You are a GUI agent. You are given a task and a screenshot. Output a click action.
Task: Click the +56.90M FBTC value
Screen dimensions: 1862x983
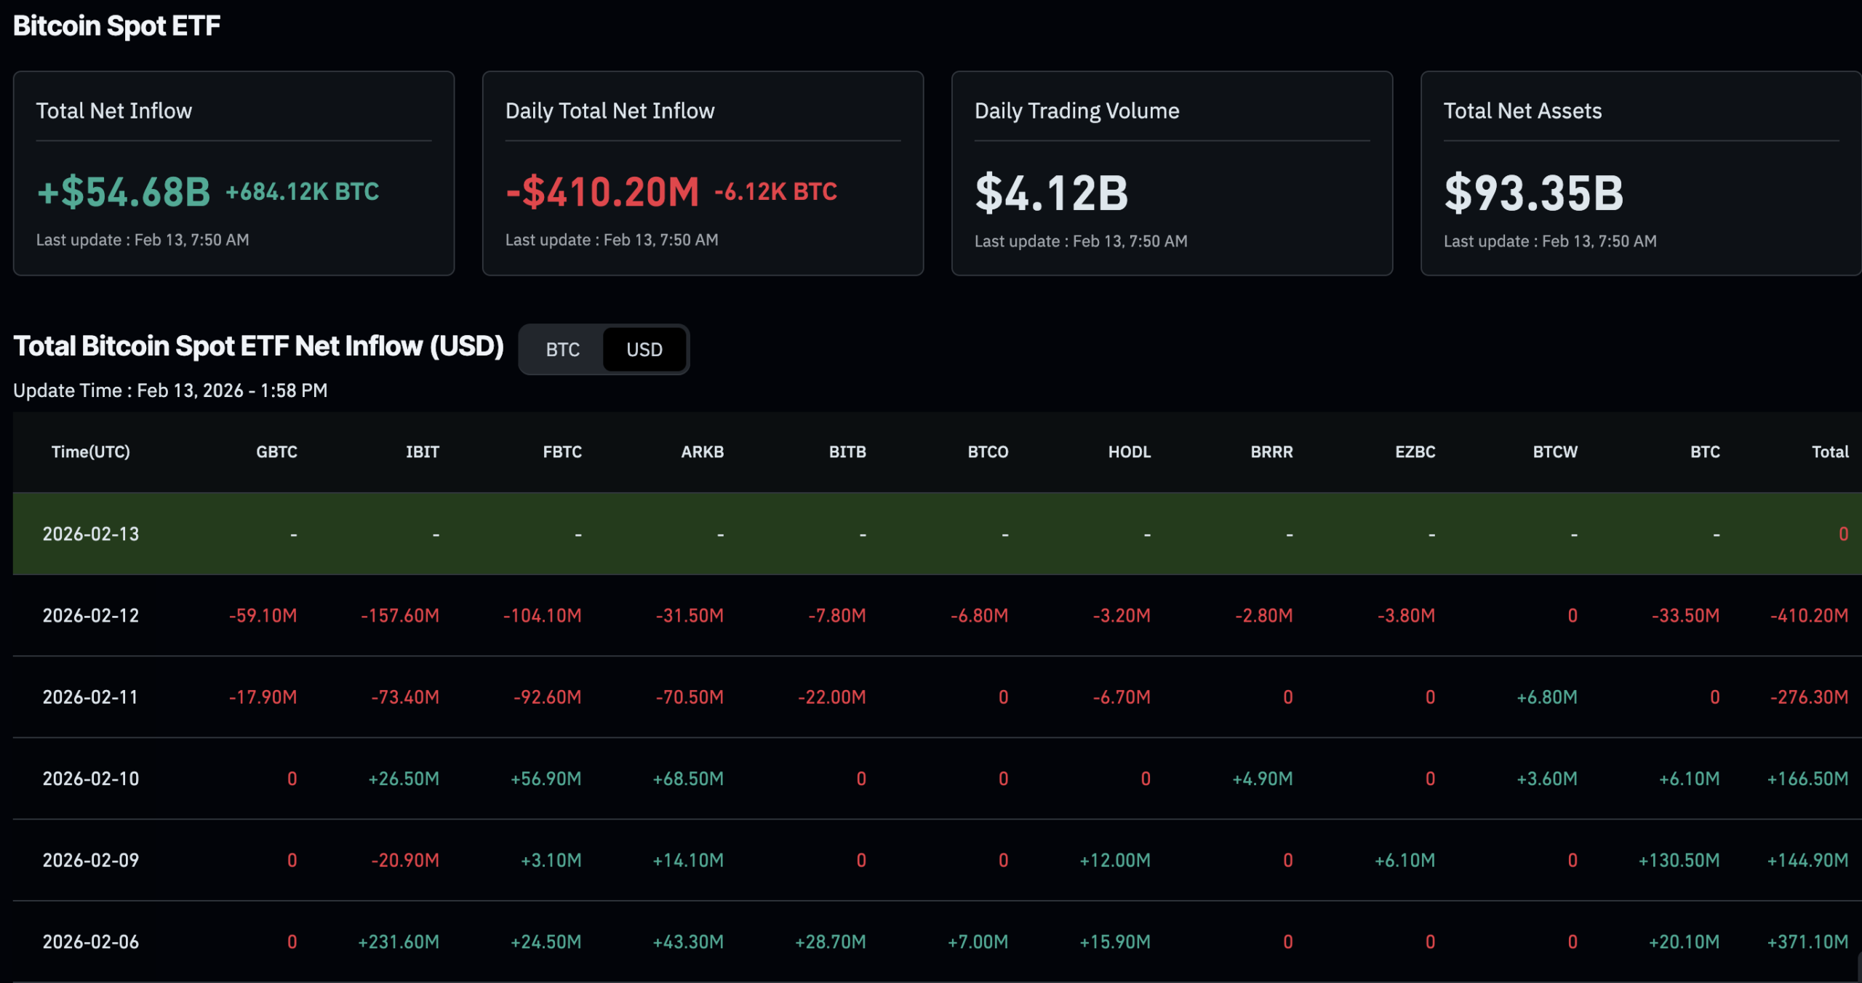point(546,778)
